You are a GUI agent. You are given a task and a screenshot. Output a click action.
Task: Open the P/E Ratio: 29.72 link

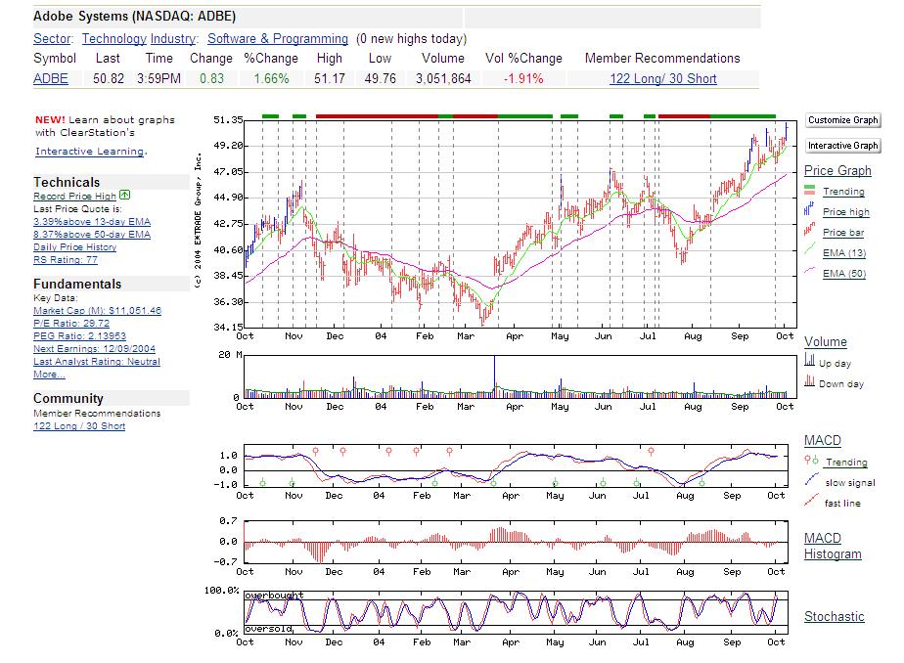click(71, 323)
